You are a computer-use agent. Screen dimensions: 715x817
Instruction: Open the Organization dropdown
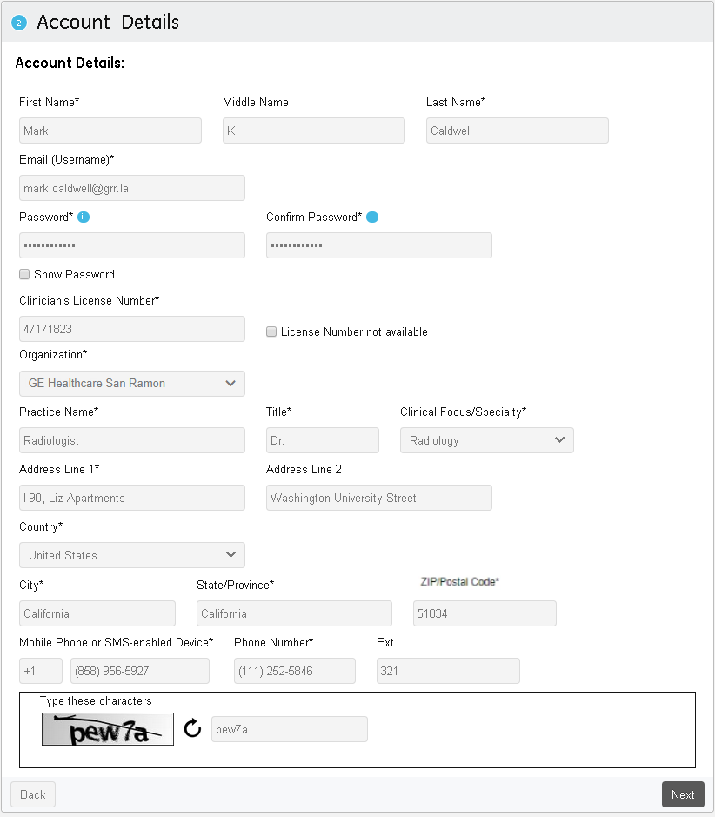pyautogui.click(x=132, y=383)
